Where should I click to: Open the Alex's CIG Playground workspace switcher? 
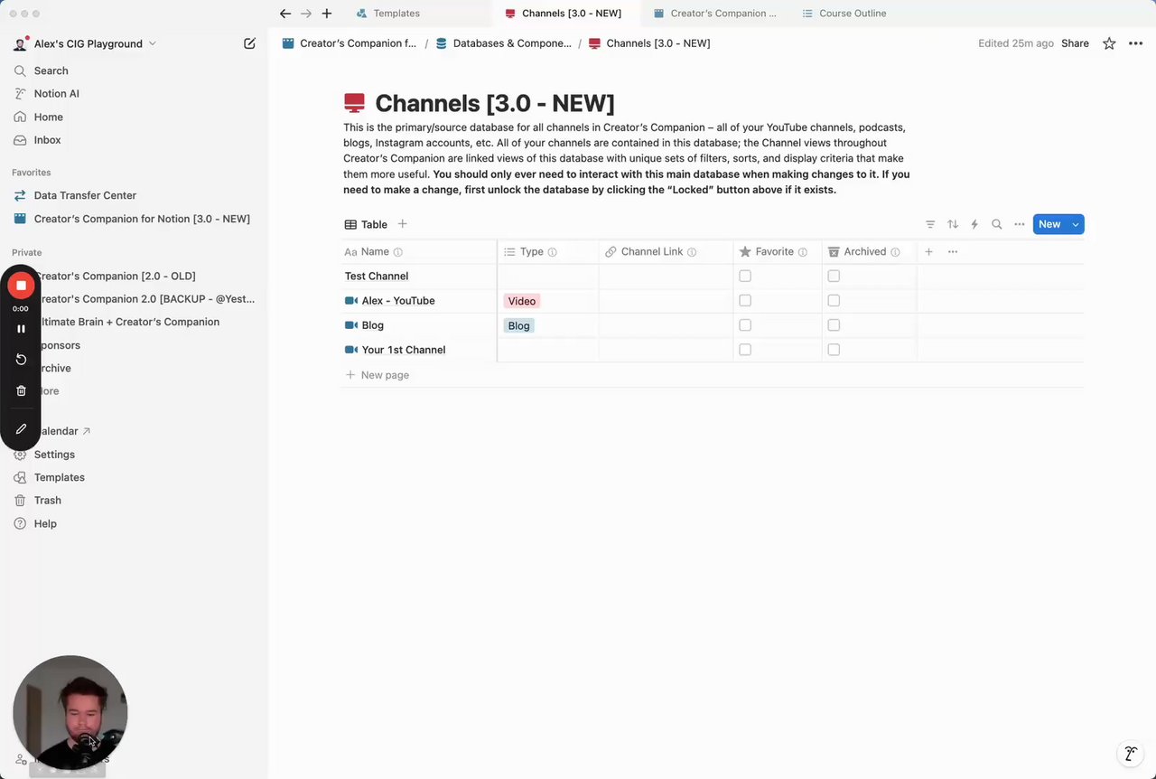point(85,43)
